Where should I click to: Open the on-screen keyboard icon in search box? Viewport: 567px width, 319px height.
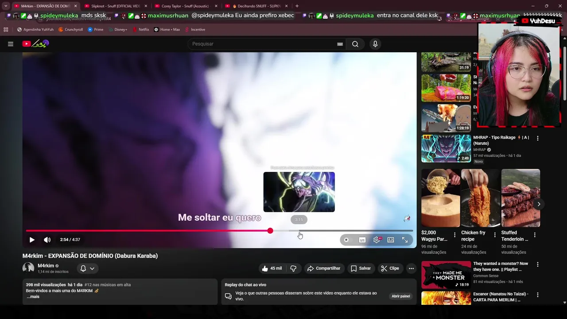point(340,44)
